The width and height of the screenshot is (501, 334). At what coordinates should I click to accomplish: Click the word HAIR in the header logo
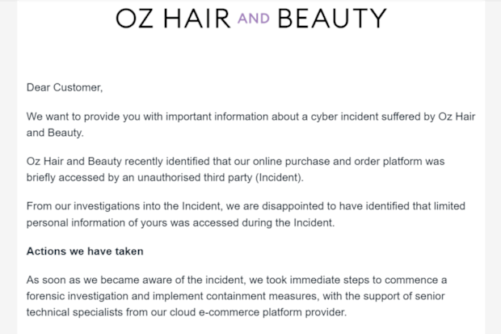(x=197, y=19)
